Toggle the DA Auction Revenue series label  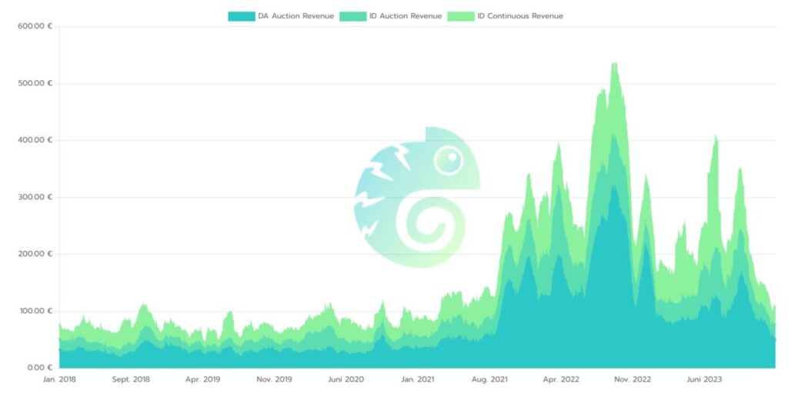(x=295, y=16)
